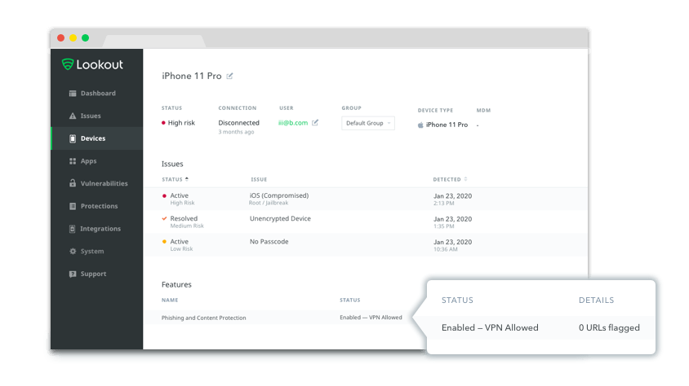
Task: Click the No Passcode issue row
Action: [269, 242]
